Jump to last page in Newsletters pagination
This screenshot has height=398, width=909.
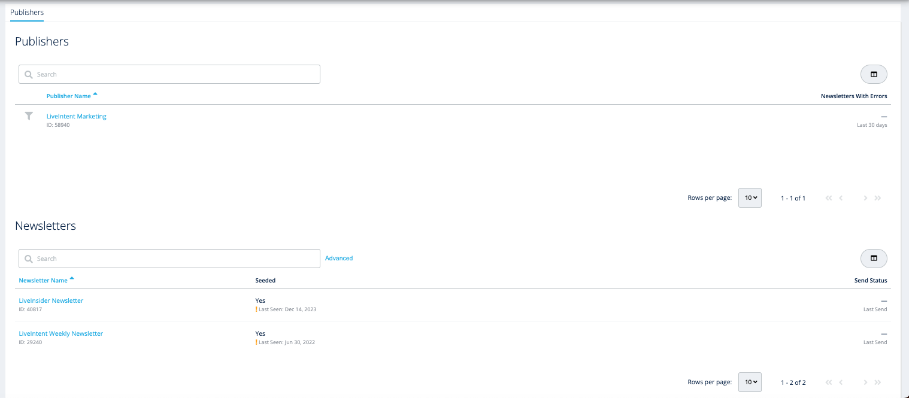pos(878,382)
